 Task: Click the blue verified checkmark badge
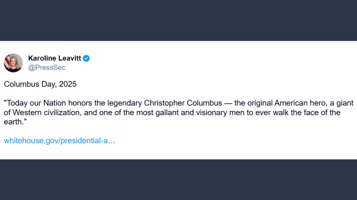click(x=86, y=59)
